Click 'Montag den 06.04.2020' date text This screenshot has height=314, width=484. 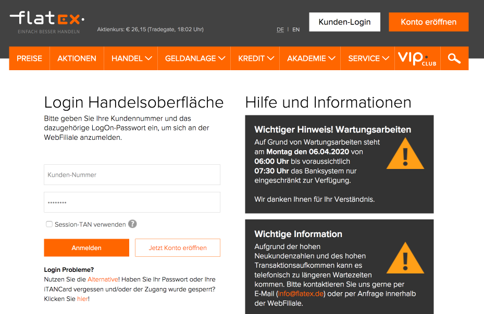tap(308, 152)
